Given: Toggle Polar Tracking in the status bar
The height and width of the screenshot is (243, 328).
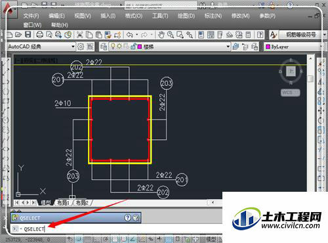Looking at the screenshot, I should [106, 239].
